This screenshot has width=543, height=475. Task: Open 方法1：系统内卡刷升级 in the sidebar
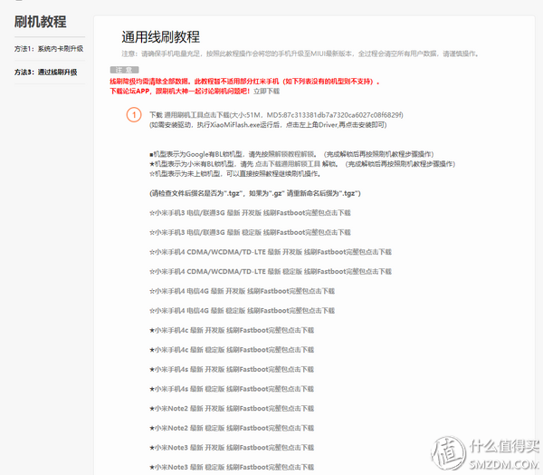[x=49, y=49]
